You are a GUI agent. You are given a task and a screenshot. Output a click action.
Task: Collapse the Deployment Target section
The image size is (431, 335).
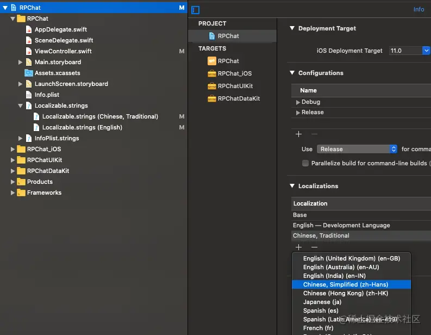292,28
